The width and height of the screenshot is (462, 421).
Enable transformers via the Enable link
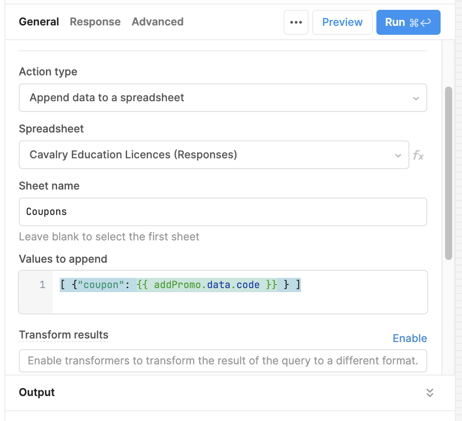tap(409, 338)
